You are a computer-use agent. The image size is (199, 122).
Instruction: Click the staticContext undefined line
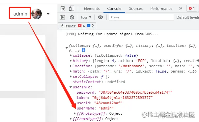pos(99,82)
